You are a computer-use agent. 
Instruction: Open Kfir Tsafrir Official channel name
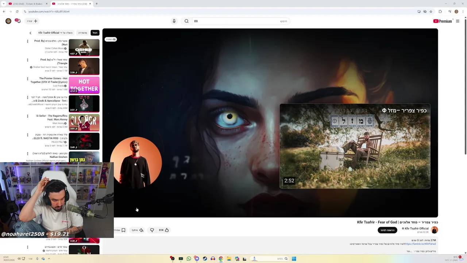click(417, 229)
